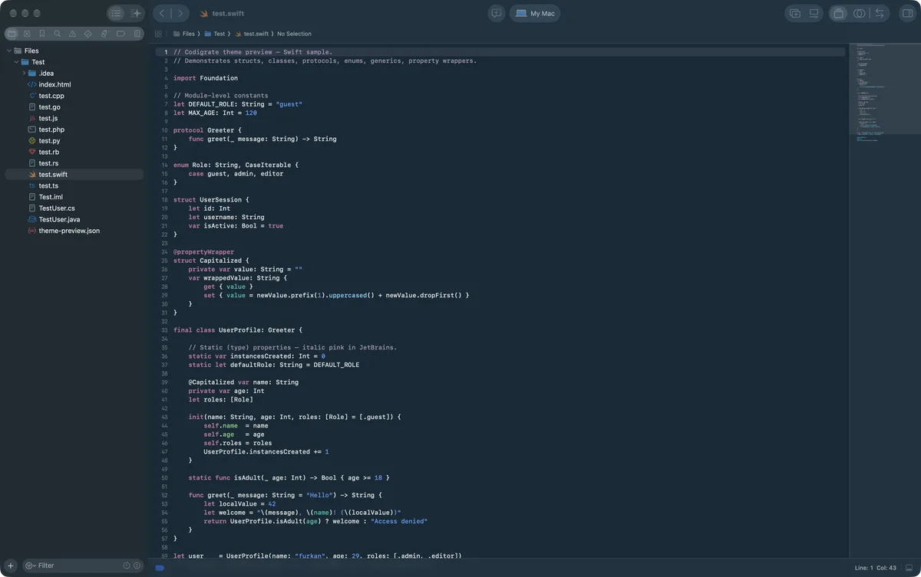Open the My Mac destination selector
Image resolution: width=921 pixels, height=577 pixels.
coord(535,13)
